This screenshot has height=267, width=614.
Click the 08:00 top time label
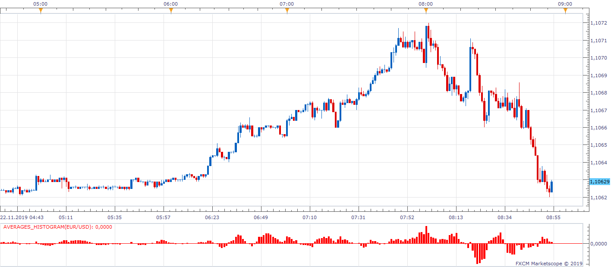point(426,4)
